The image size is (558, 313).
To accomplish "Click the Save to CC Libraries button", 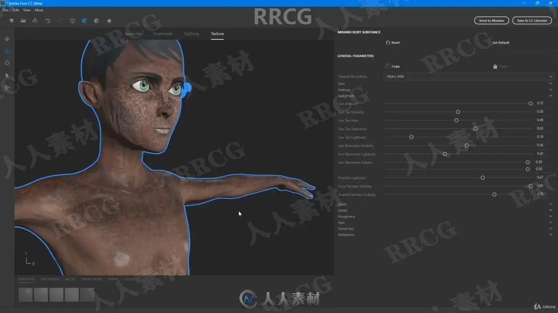I will pos(532,20).
